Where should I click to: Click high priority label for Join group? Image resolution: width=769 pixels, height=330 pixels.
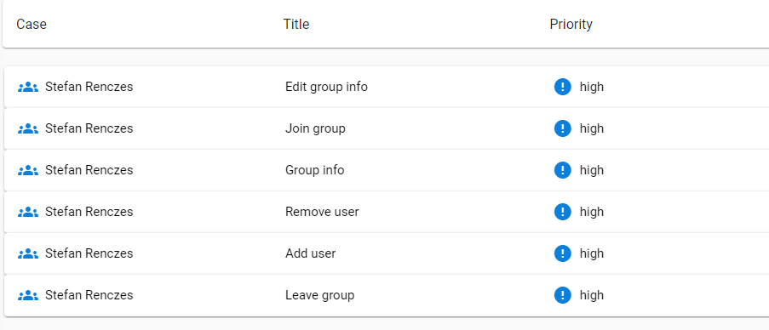[592, 129]
